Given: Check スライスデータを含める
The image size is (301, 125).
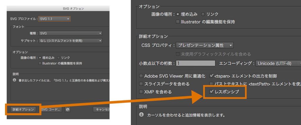Looking at the screenshot, I should click(x=141, y=84).
